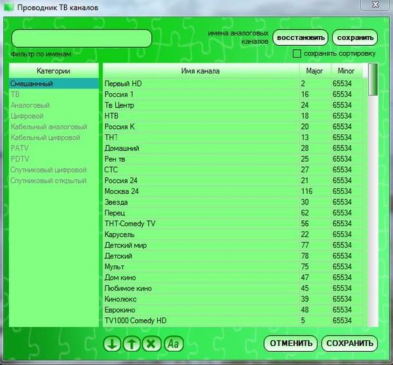Sort the list by Имя канала column header
Screen dimensions: 393x365
tap(200, 71)
